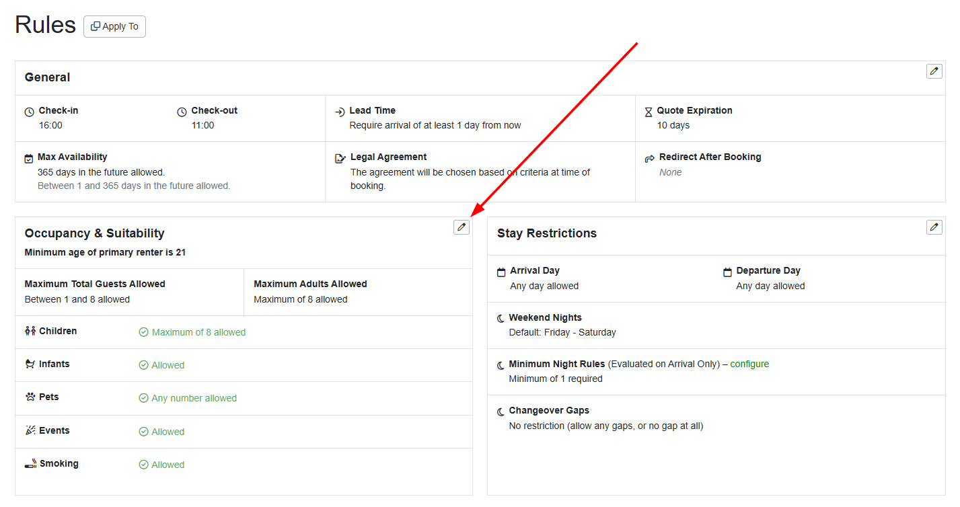The width and height of the screenshot is (960, 507).
Task: Click the Weekend Nights moon icon
Action: (501, 317)
